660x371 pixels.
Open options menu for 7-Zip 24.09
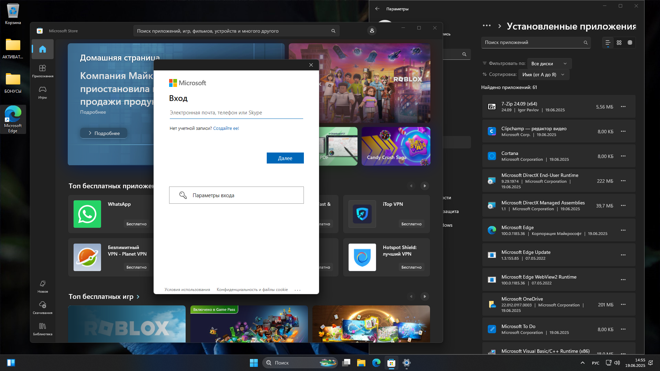pyautogui.click(x=623, y=107)
